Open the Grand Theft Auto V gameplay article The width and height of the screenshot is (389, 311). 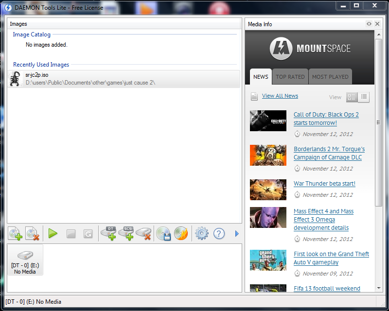331,258
